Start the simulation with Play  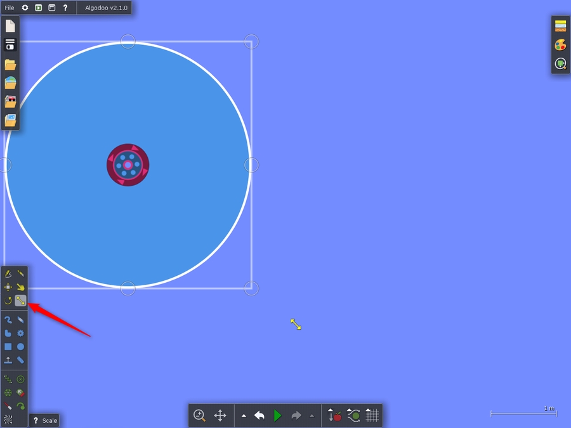277,415
